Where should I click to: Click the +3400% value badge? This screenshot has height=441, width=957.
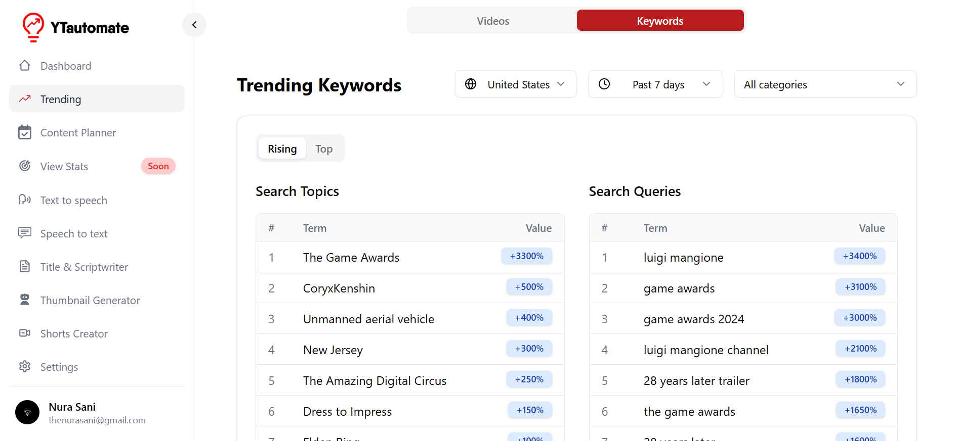pos(860,256)
